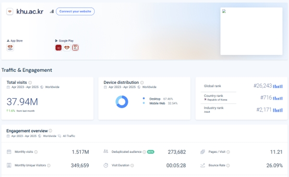
Task: Click the khu.ac.kr site favicon
Action: [x=10, y=12]
